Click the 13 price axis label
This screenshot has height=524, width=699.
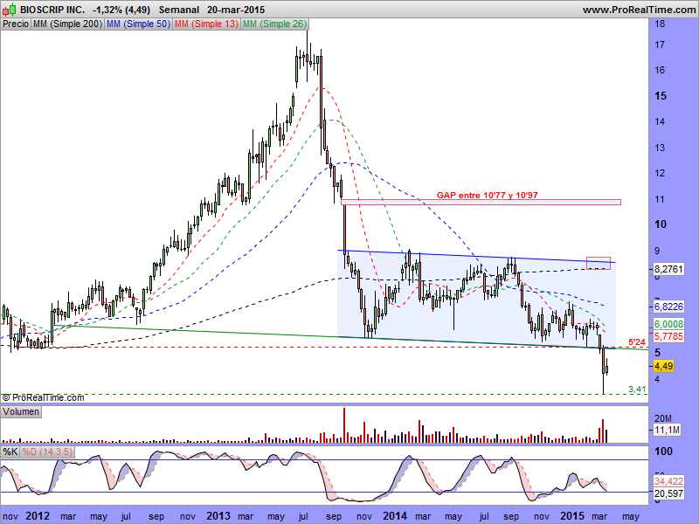point(660,148)
